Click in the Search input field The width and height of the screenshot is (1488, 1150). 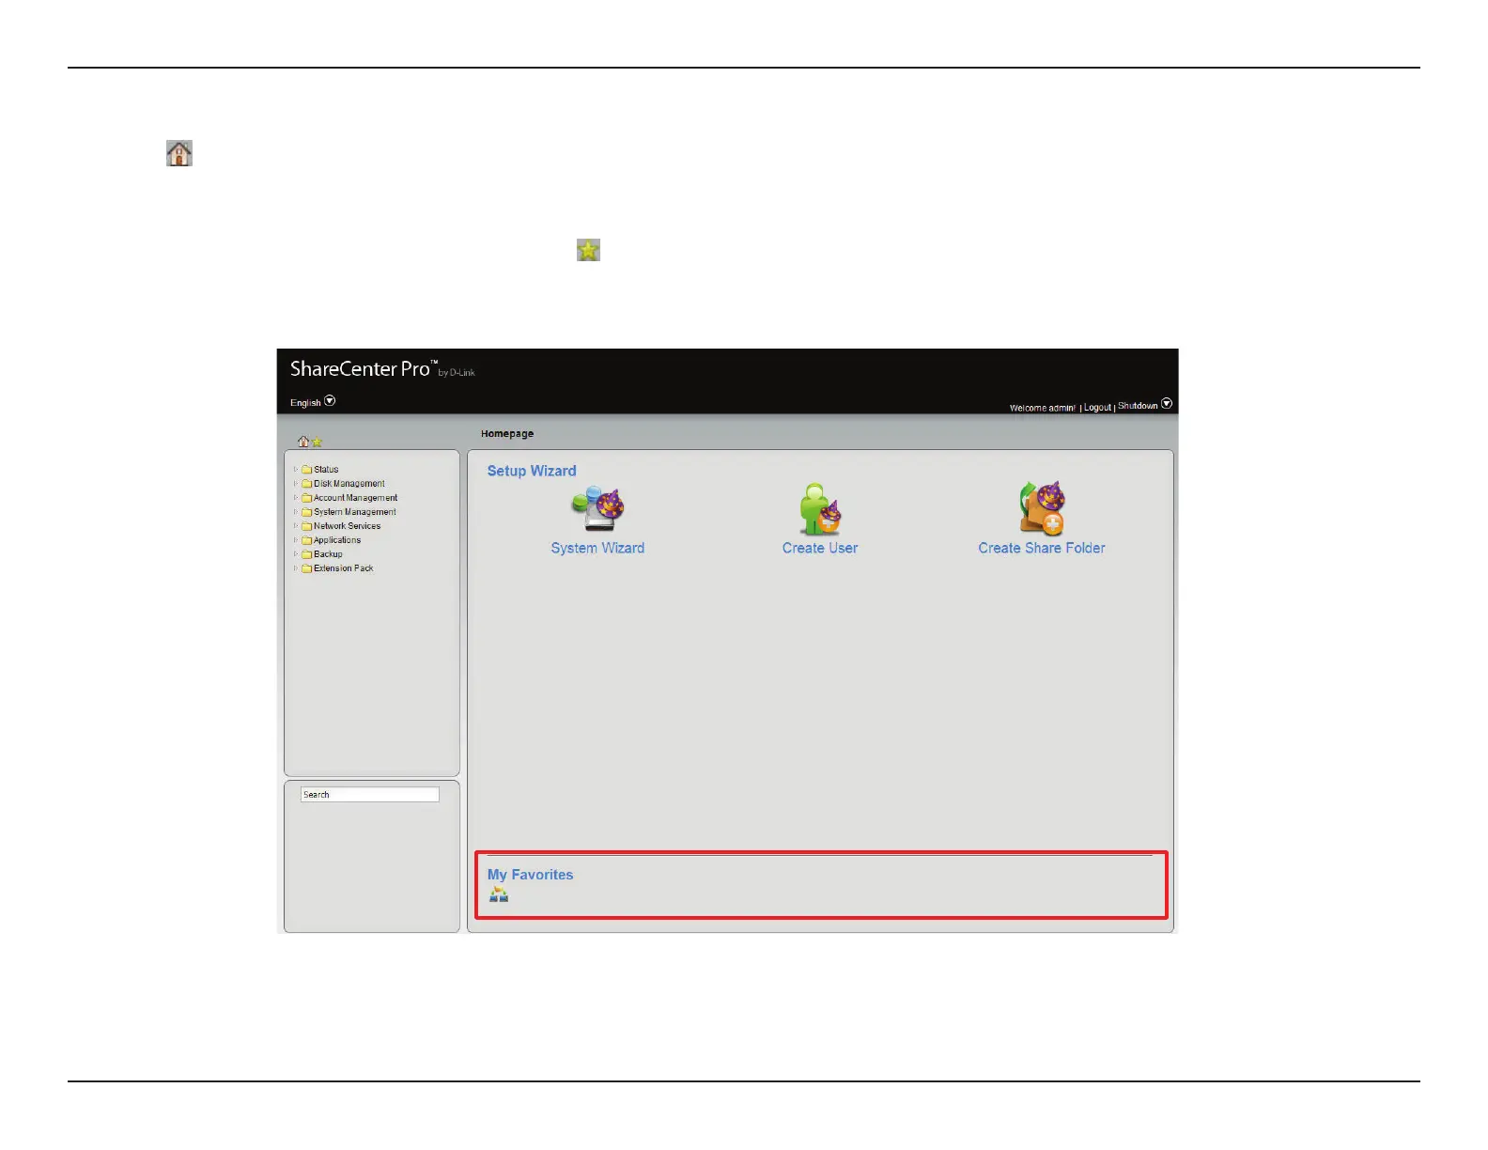pos(369,795)
